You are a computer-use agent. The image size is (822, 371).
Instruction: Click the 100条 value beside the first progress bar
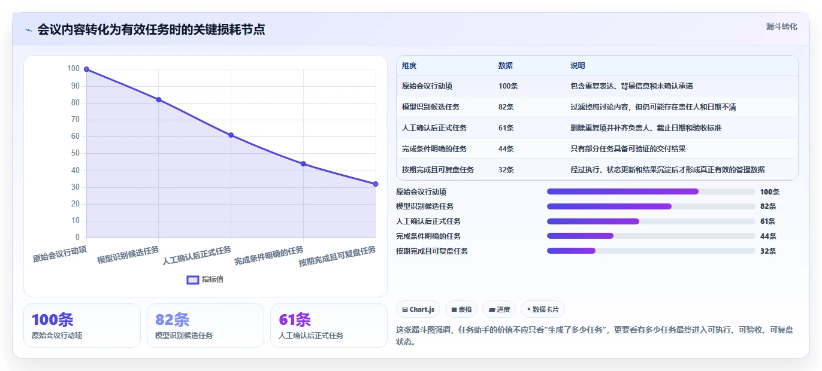[770, 192]
